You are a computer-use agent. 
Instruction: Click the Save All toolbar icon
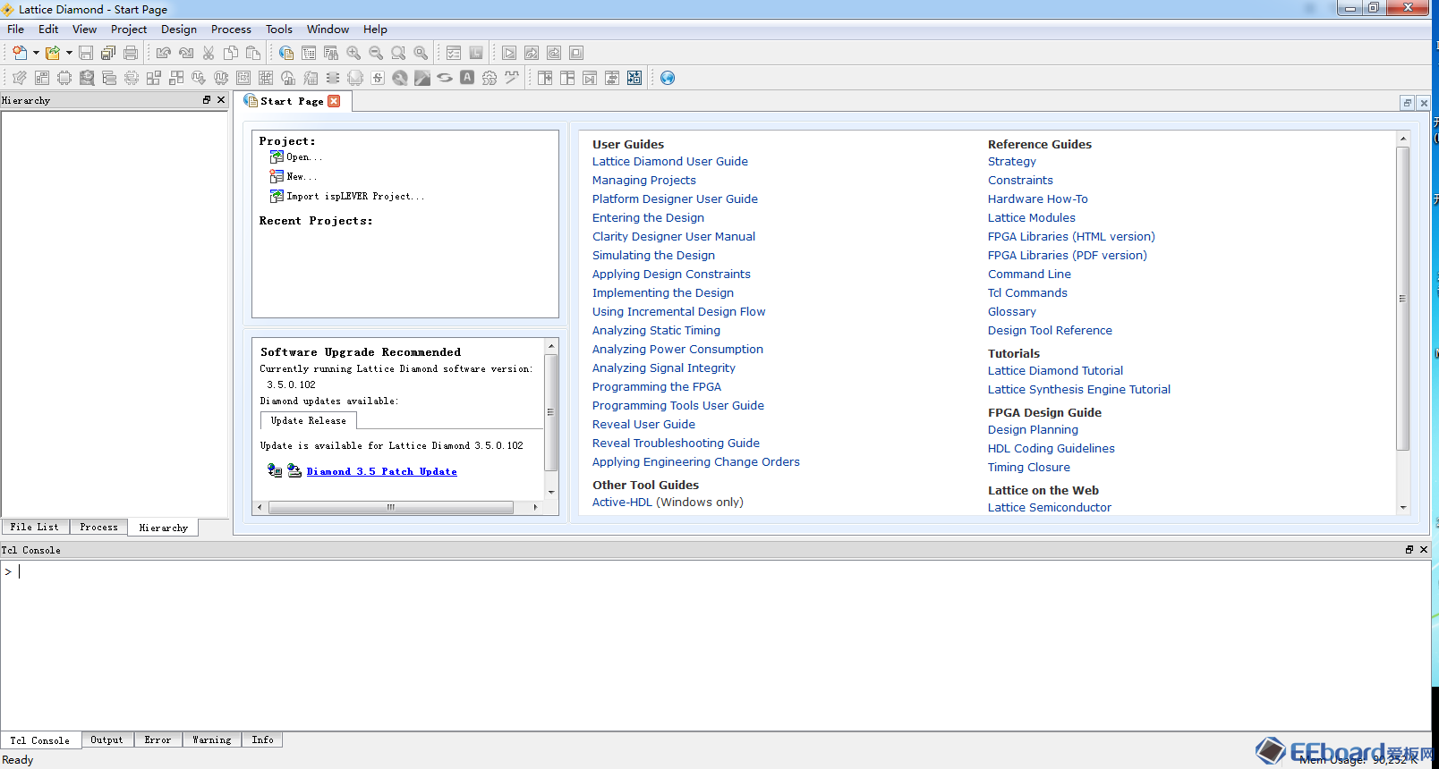pos(108,53)
